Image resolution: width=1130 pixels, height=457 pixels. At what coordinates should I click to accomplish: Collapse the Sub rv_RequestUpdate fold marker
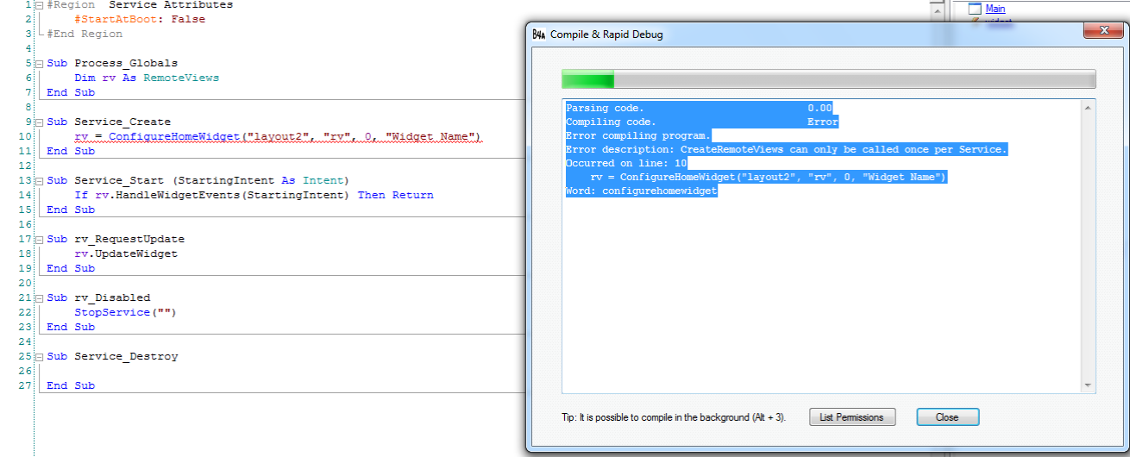coord(40,240)
